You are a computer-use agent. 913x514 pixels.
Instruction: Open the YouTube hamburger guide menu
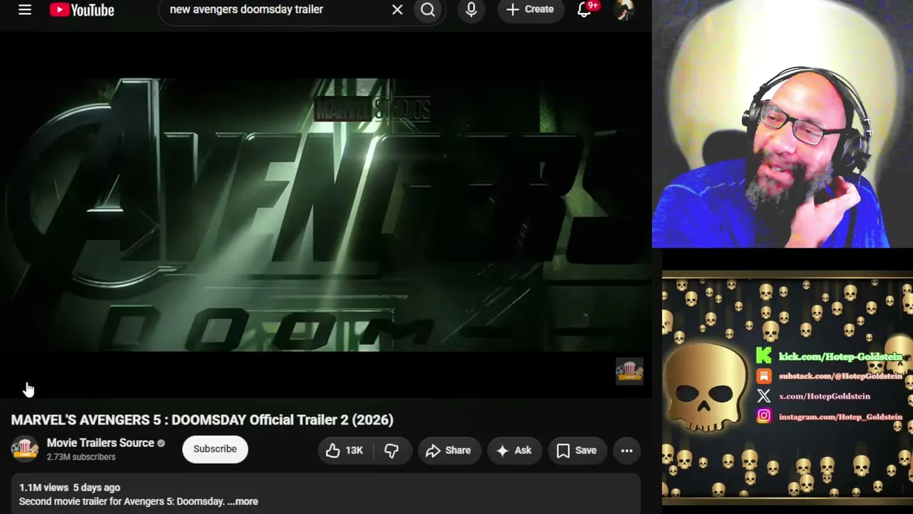pos(25,10)
